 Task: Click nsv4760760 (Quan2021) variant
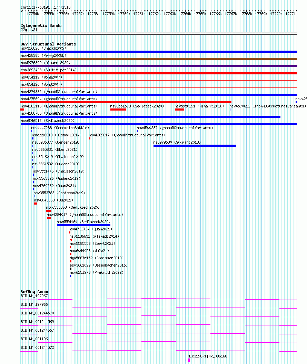[55, 186]
